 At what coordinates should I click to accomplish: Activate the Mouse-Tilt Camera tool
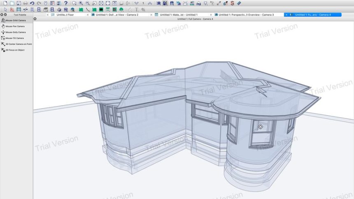[x=14, y=38]
